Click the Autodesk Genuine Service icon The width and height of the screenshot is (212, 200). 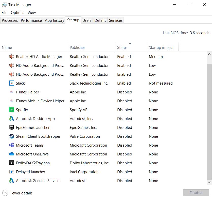11,181
